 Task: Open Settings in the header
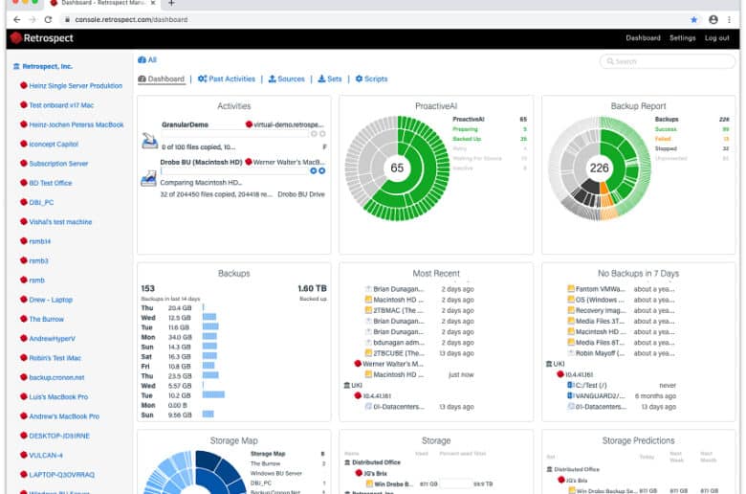pyautogui.click(x=682, y=38)
